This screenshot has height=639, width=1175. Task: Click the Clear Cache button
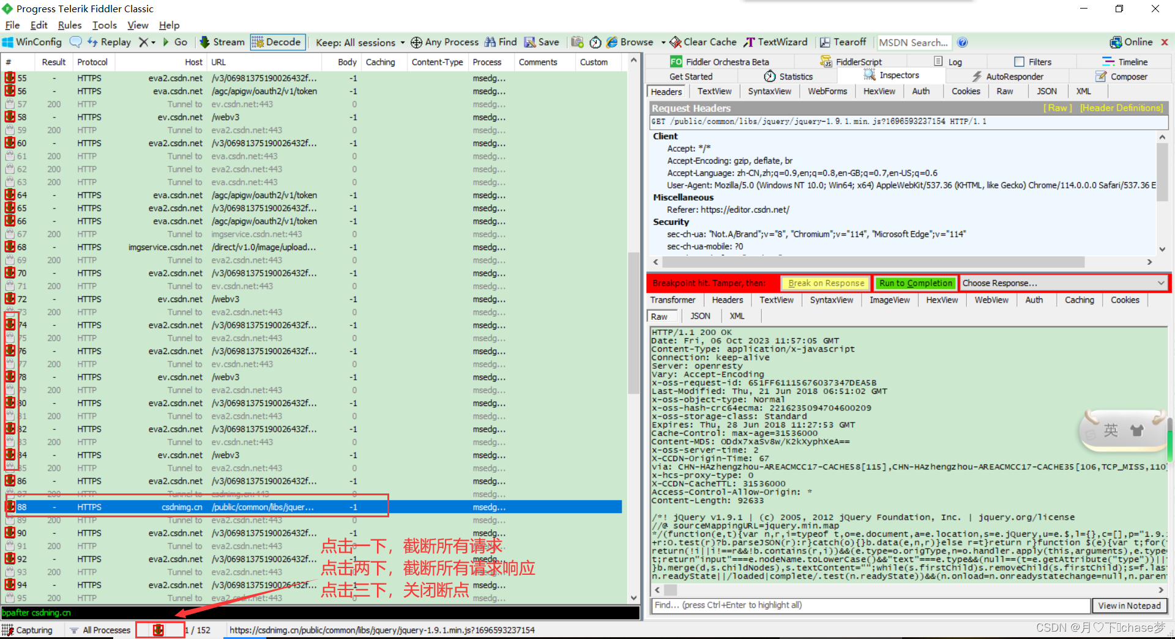[703, 42]
